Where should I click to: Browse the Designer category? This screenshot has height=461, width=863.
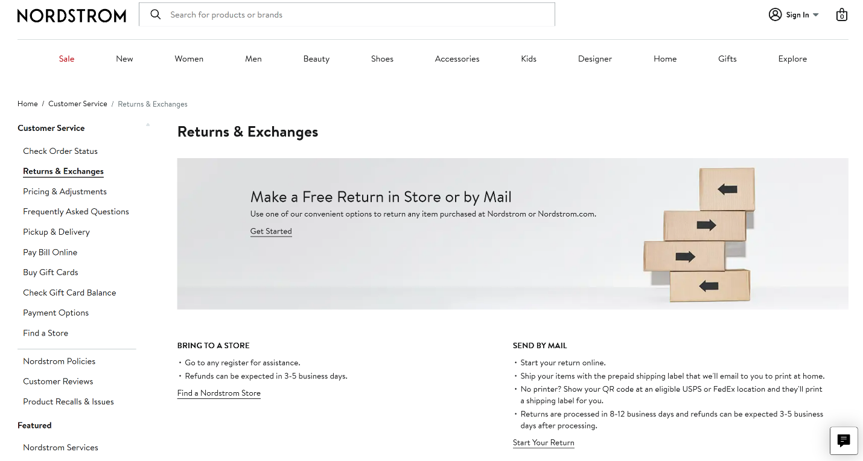pyautogui.click(x=594, y=59)
